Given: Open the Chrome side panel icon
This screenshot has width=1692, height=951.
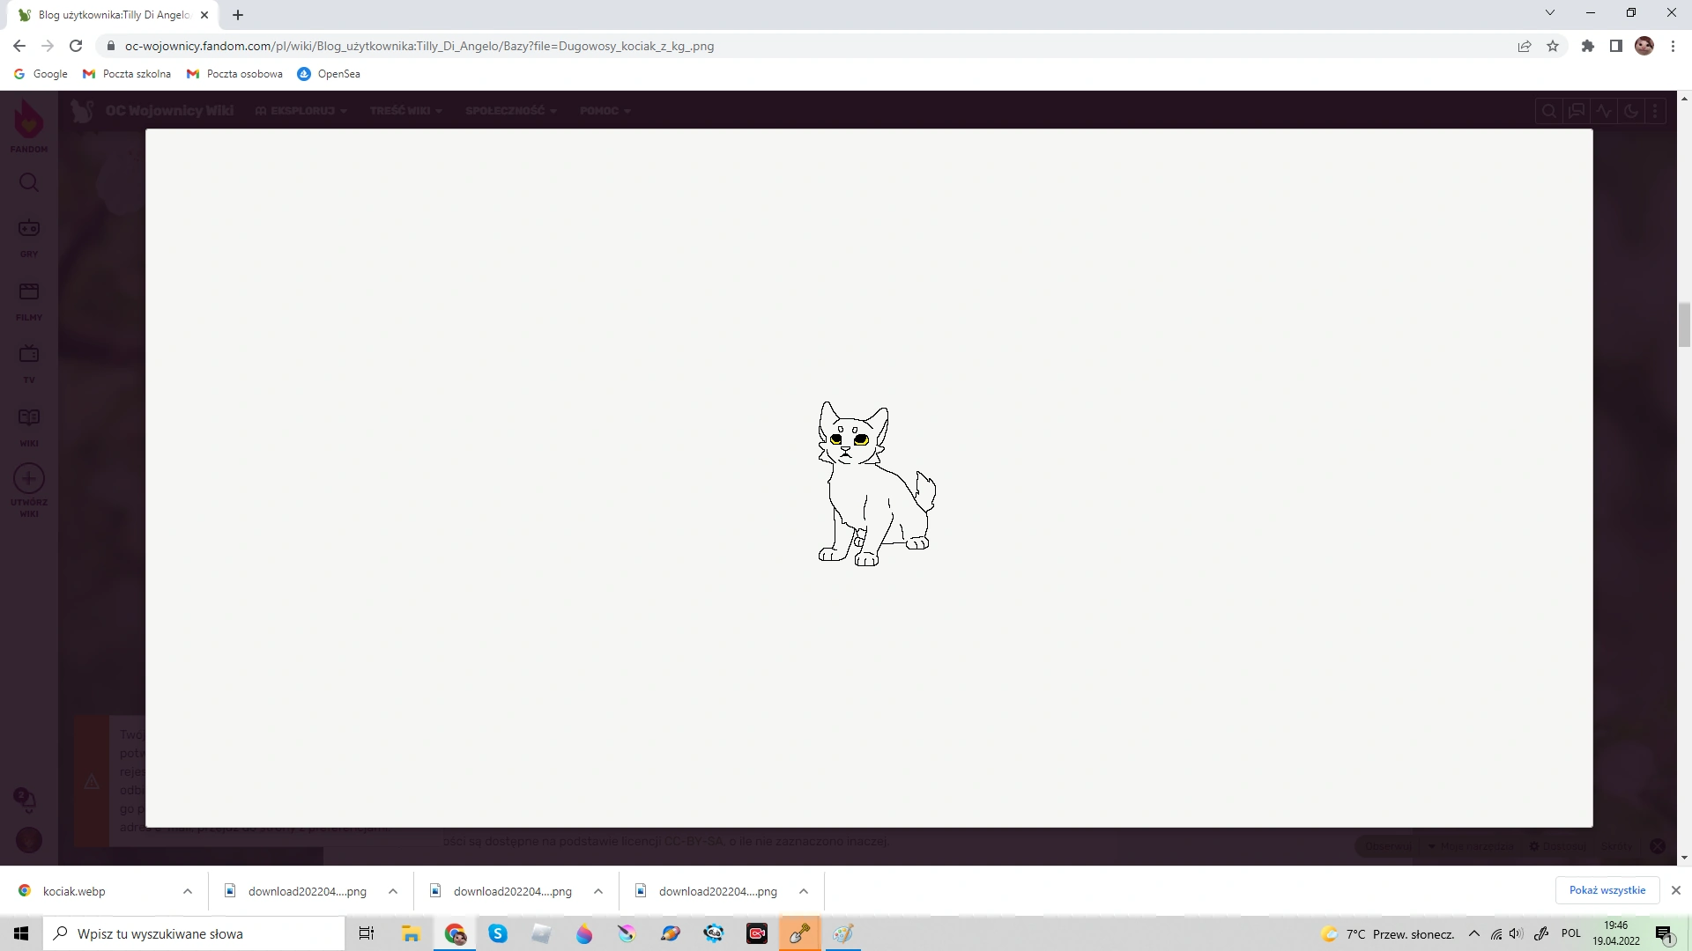Looking at the screenshot, I should 1616,46.
